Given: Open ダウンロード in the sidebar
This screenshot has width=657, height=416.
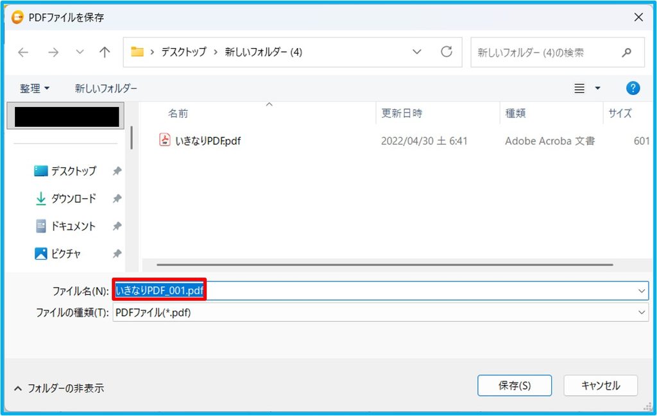Looking at the screenshot, I should 74,198.
